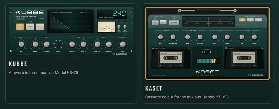Click the Saturation knob

173,37
